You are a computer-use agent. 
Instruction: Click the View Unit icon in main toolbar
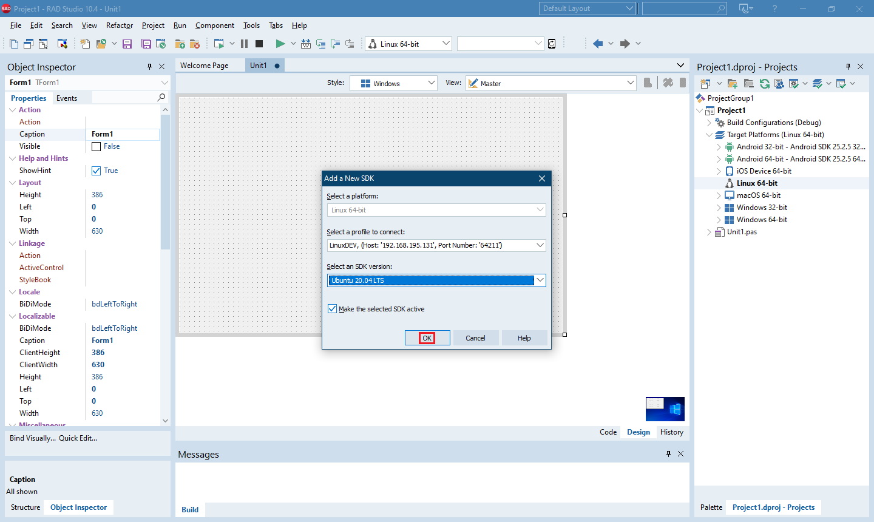(x=14, y=44)
